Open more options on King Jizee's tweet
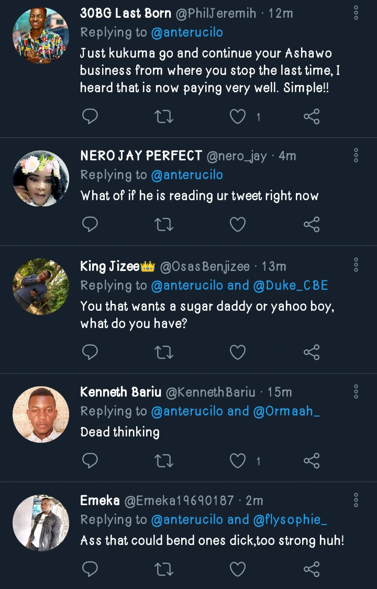The image size is (377, 589). pyautogui.click(x=356, y=265)
